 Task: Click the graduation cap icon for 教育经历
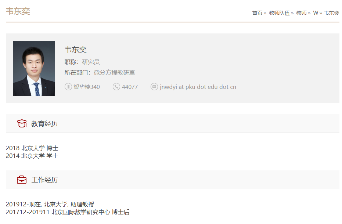tap(22, 124)
